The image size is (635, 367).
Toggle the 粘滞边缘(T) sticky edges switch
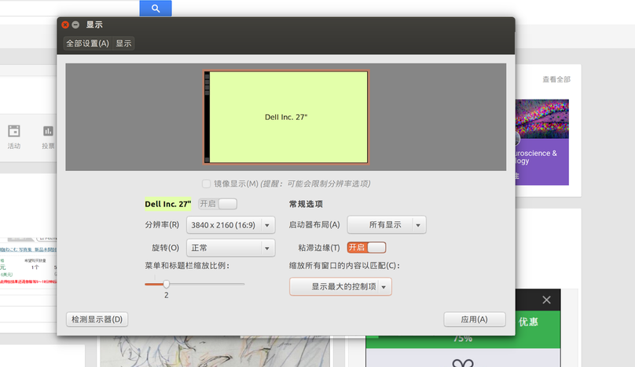coord(366,247)
